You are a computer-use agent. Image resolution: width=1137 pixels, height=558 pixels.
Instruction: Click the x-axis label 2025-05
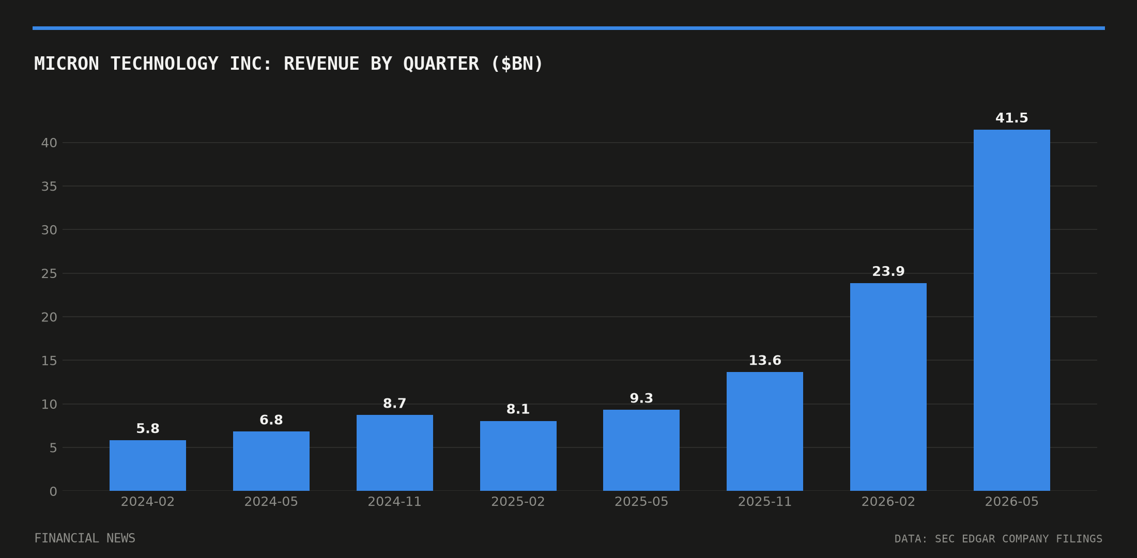tap(641, 502)
